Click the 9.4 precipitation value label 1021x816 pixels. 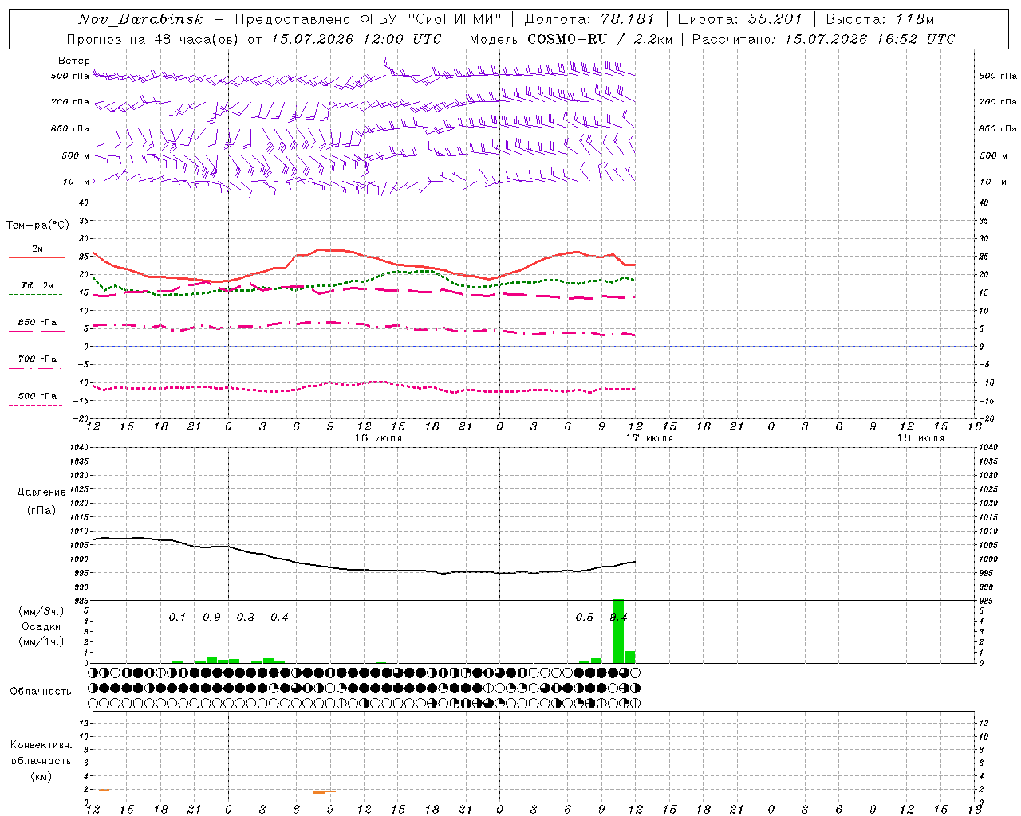618,617
